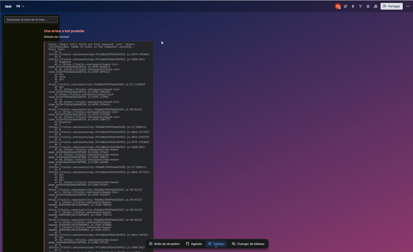The image size is (413, 252).
Task: Open the Agenda tab
Action: [x=194, y=244]
